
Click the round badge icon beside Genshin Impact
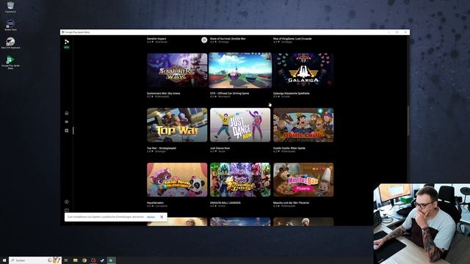click(x=204, y=40)
